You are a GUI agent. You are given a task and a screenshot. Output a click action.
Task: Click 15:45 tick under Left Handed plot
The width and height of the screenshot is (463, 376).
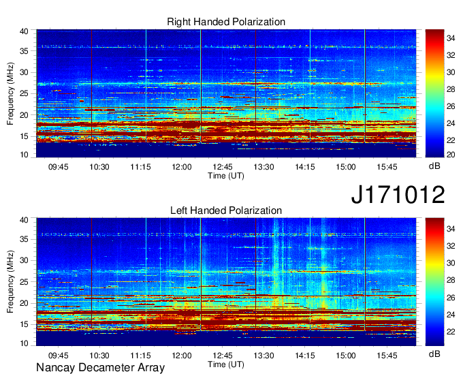(x=387, y=356)
